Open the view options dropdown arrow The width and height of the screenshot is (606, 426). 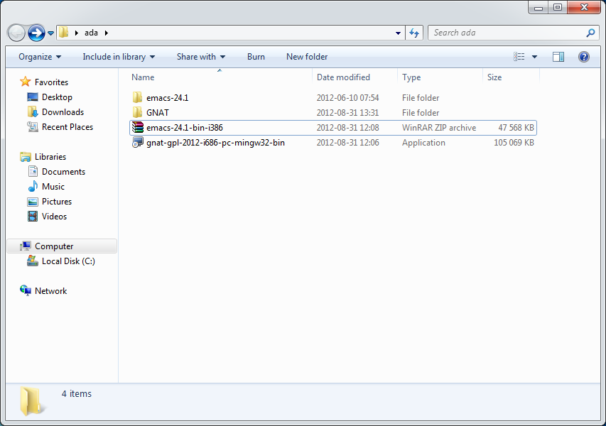coord(534,57)
